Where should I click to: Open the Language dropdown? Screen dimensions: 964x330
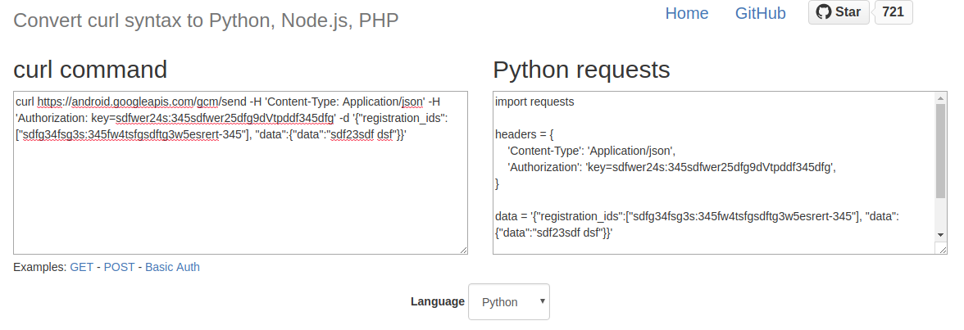509,301
